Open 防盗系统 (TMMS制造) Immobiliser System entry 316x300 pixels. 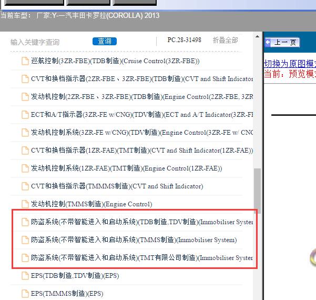pos(134,240)
